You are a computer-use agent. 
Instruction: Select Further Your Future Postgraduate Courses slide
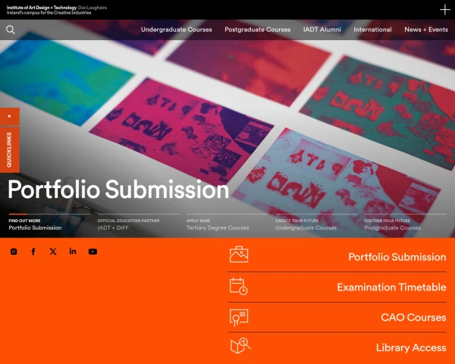pos(405,223)
